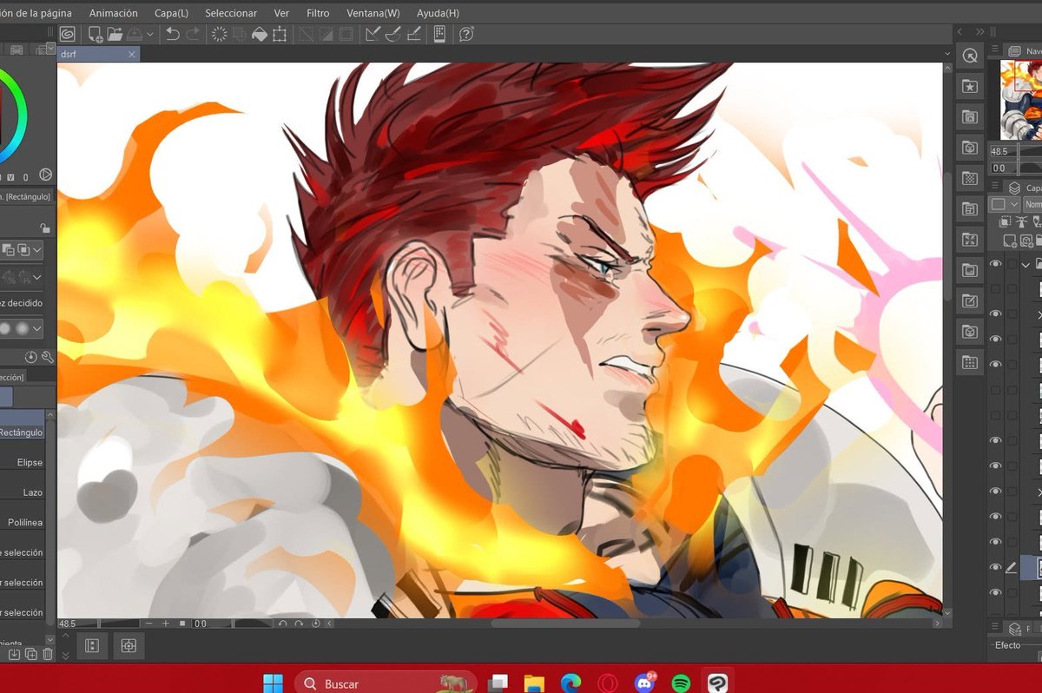This screenshot has height=693, width=1042.
Task: Toggle lock transparent pixels lock icon
Action: point(44,228)
